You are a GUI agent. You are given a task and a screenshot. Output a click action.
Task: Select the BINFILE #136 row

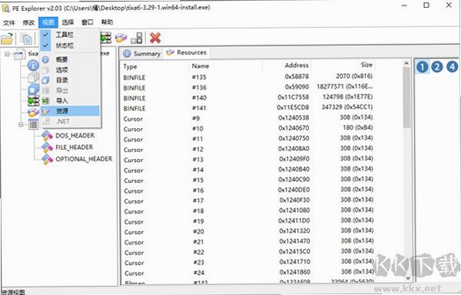(248, 87)
